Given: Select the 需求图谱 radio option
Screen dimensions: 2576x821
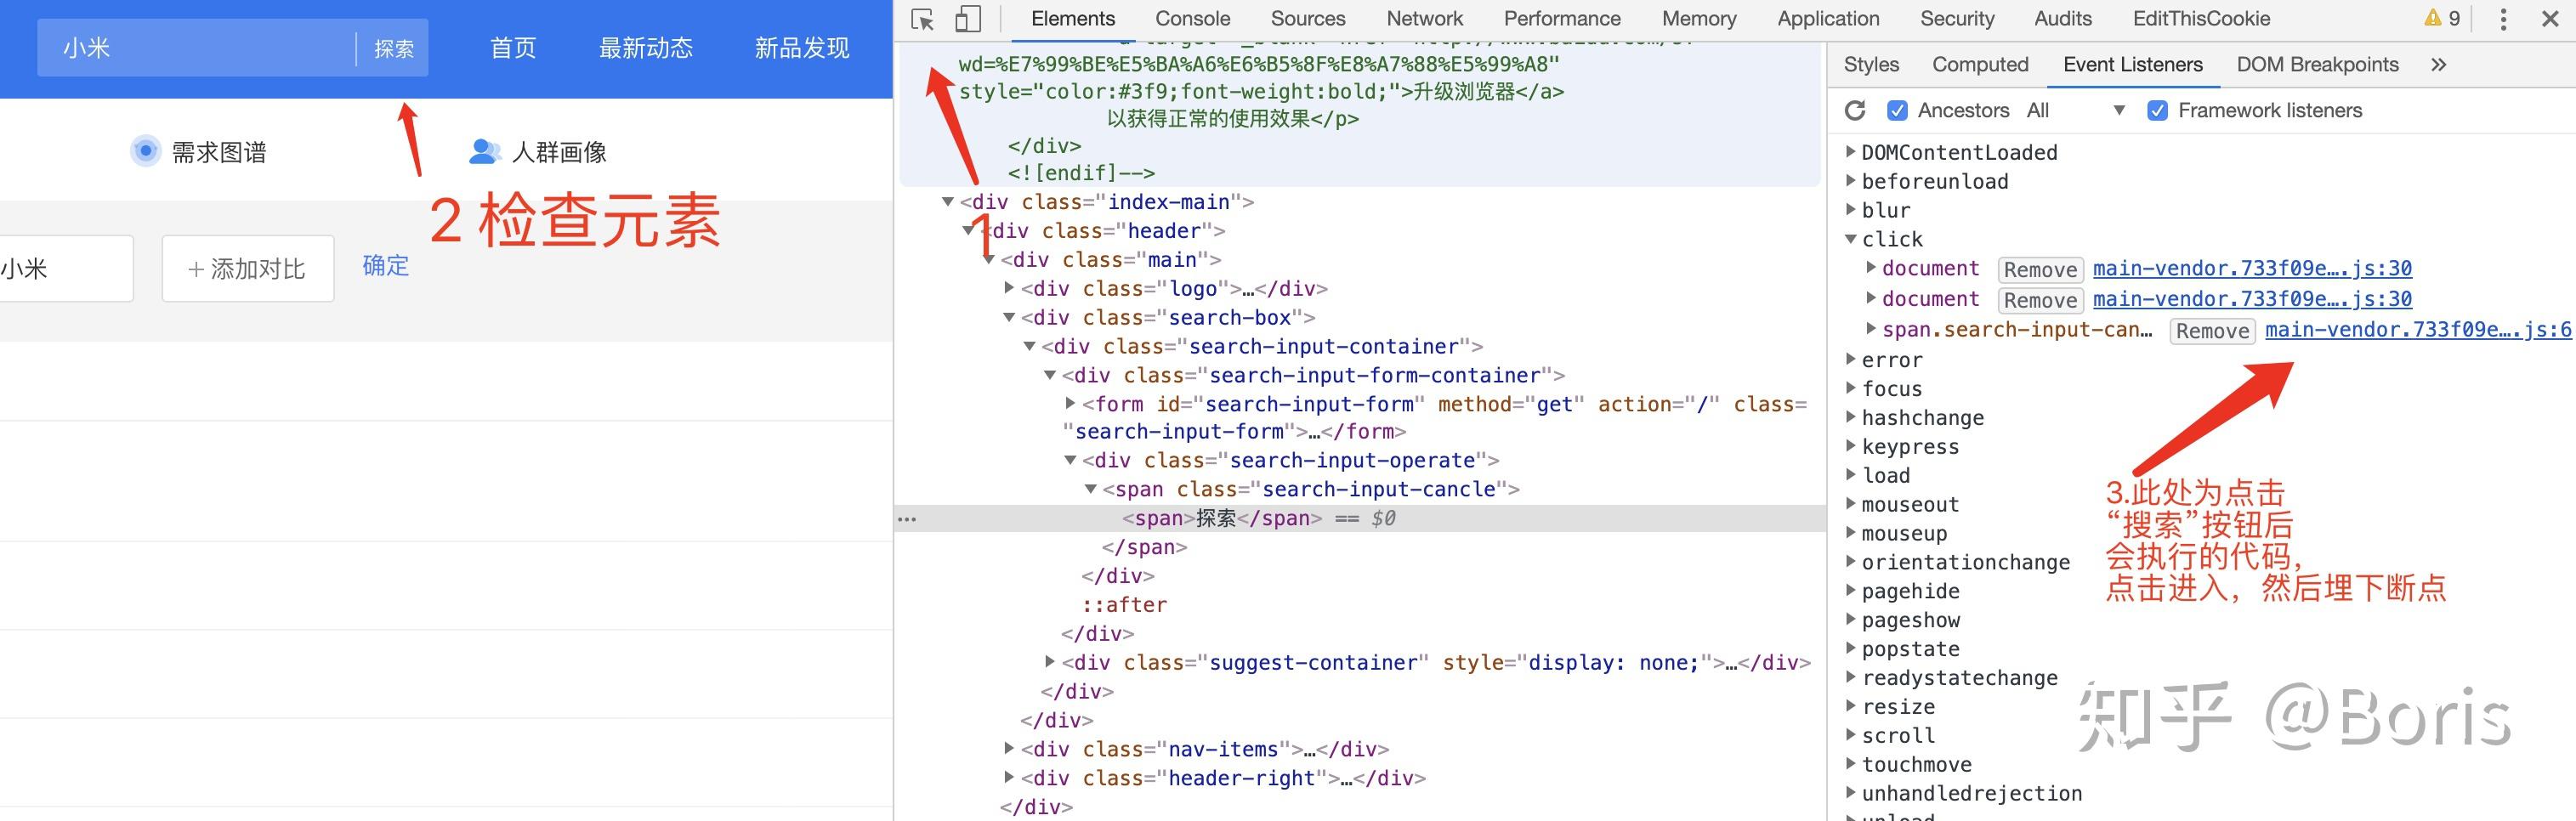Looking at the screenshot, I should 146,151.
